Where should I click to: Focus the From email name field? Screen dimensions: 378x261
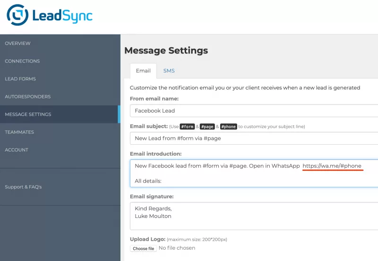254,111
